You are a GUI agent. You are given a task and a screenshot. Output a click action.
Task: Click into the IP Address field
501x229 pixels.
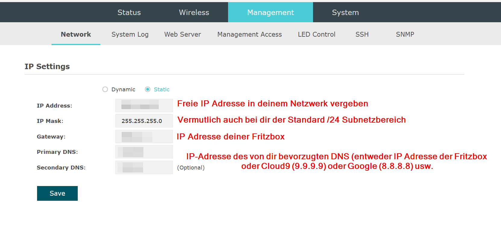click(144, 105)
